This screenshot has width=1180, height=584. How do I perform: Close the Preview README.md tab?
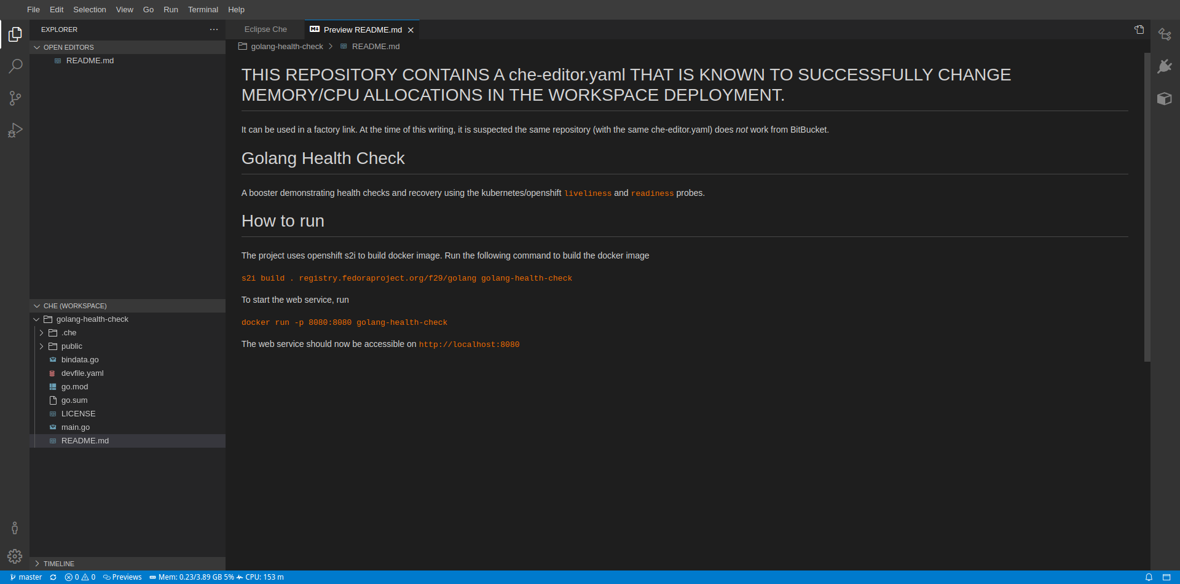(x=411, y=30)
